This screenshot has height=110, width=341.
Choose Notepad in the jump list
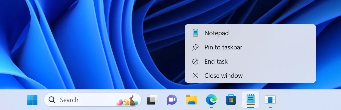(250, 33)
